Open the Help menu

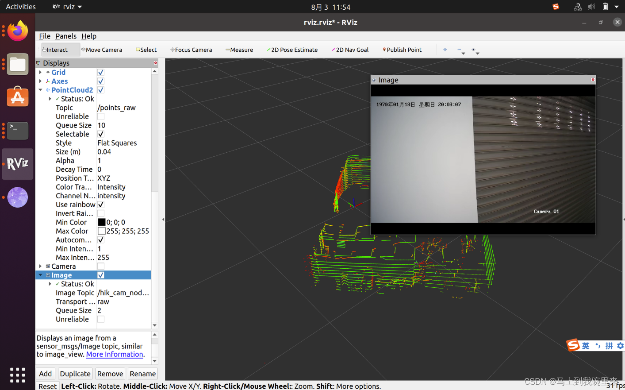coord(88,36)
